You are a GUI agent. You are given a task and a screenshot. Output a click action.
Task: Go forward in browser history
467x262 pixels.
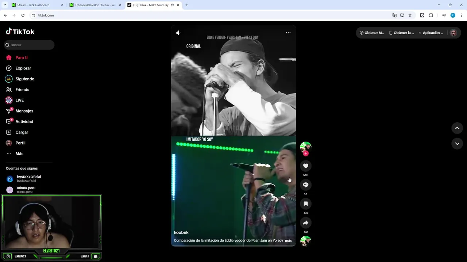(14, 15)
